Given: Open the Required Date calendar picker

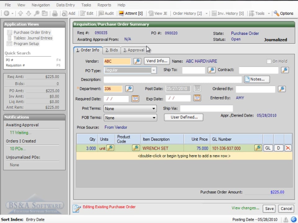Looking at the screenshot, I should [x=135, y=98].
